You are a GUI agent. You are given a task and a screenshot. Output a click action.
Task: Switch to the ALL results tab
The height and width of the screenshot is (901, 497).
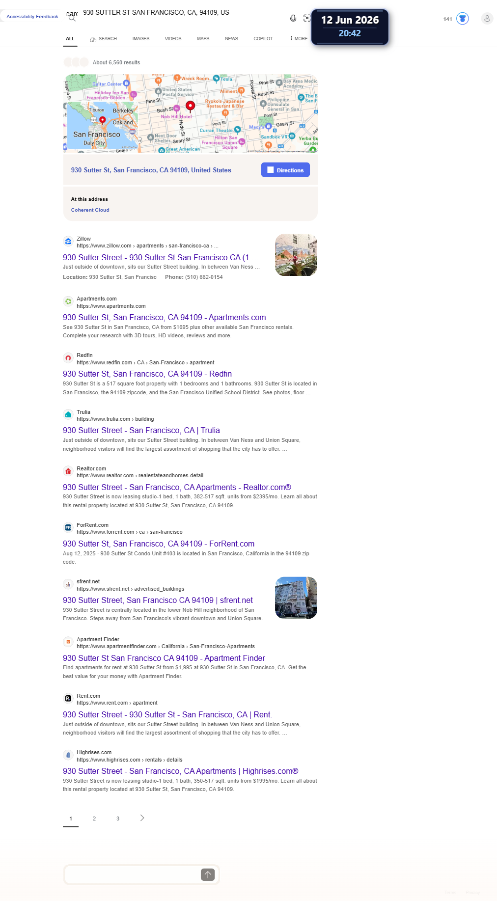point(70,39)
